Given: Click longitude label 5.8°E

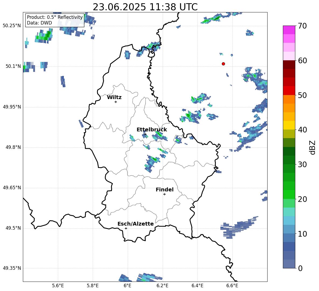Looking at the screenshot, I should (x=93, y=286).
